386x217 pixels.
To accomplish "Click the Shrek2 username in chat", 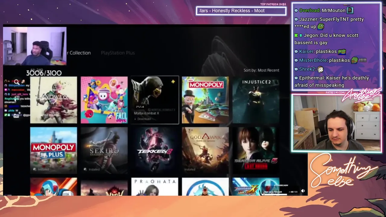I will (x=307, y=69).
